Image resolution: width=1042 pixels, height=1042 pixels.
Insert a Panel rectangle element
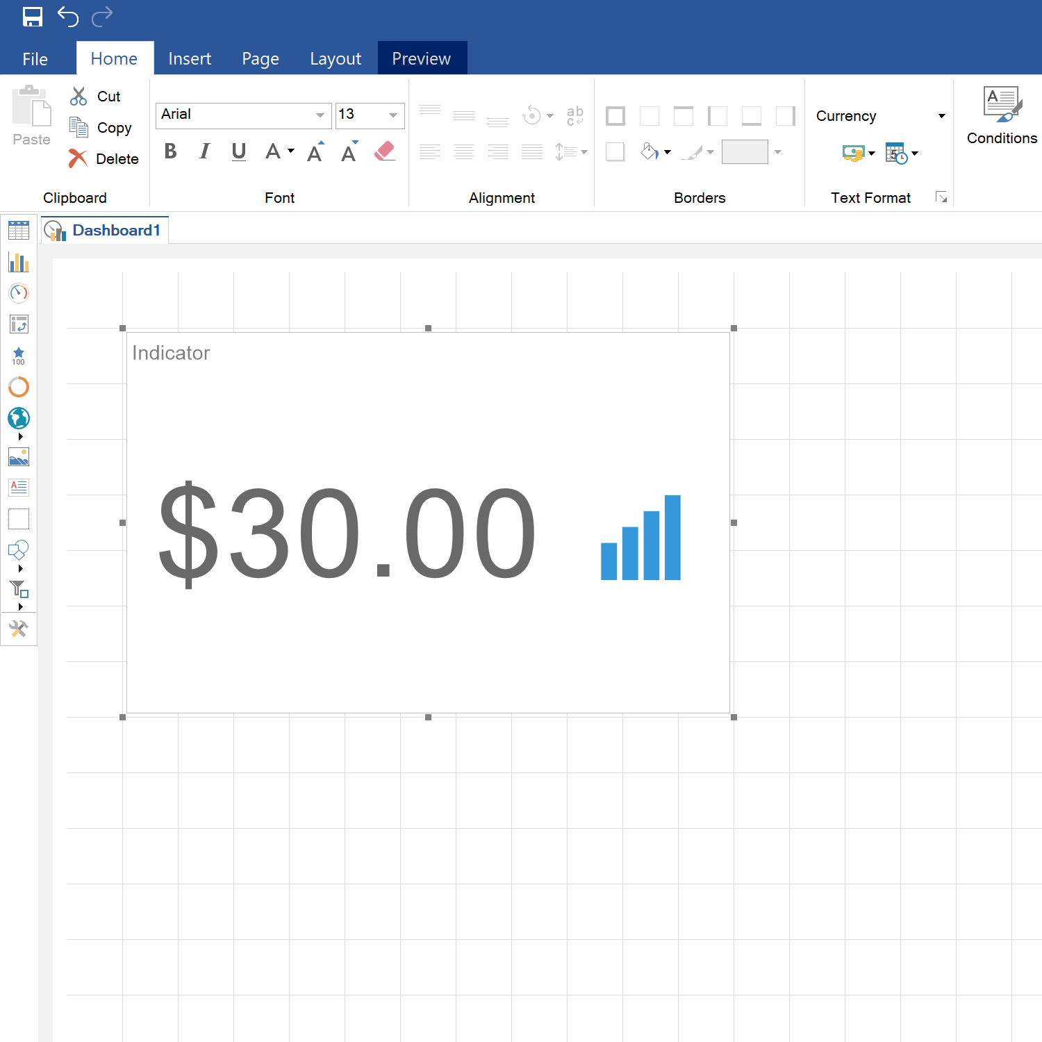click(x=19, y=519)
